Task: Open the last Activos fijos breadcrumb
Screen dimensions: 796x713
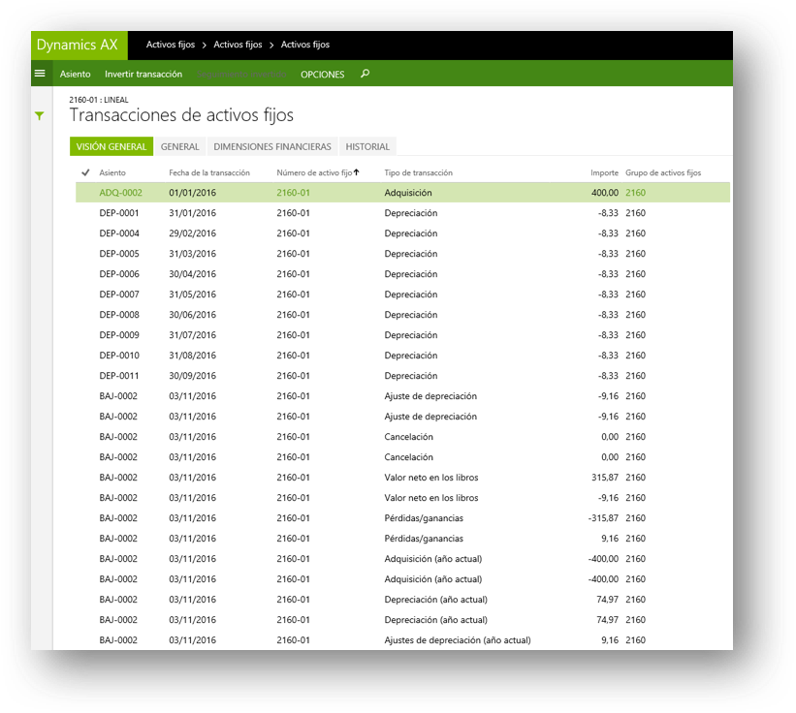Action: click(x=305, y=45)
